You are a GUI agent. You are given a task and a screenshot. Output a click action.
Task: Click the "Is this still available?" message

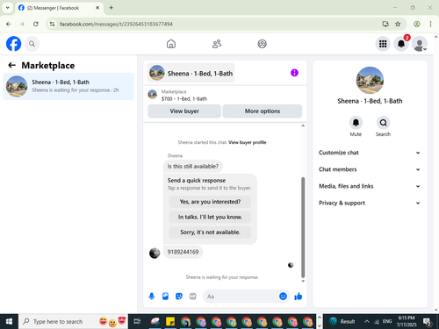coord(193,167)
